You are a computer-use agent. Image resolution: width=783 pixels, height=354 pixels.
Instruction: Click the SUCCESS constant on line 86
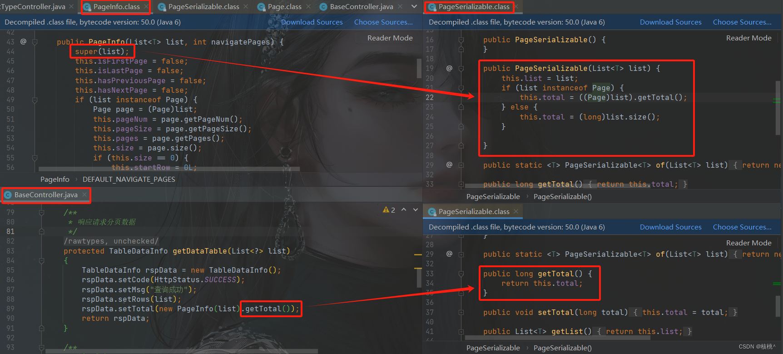(220, 280)
